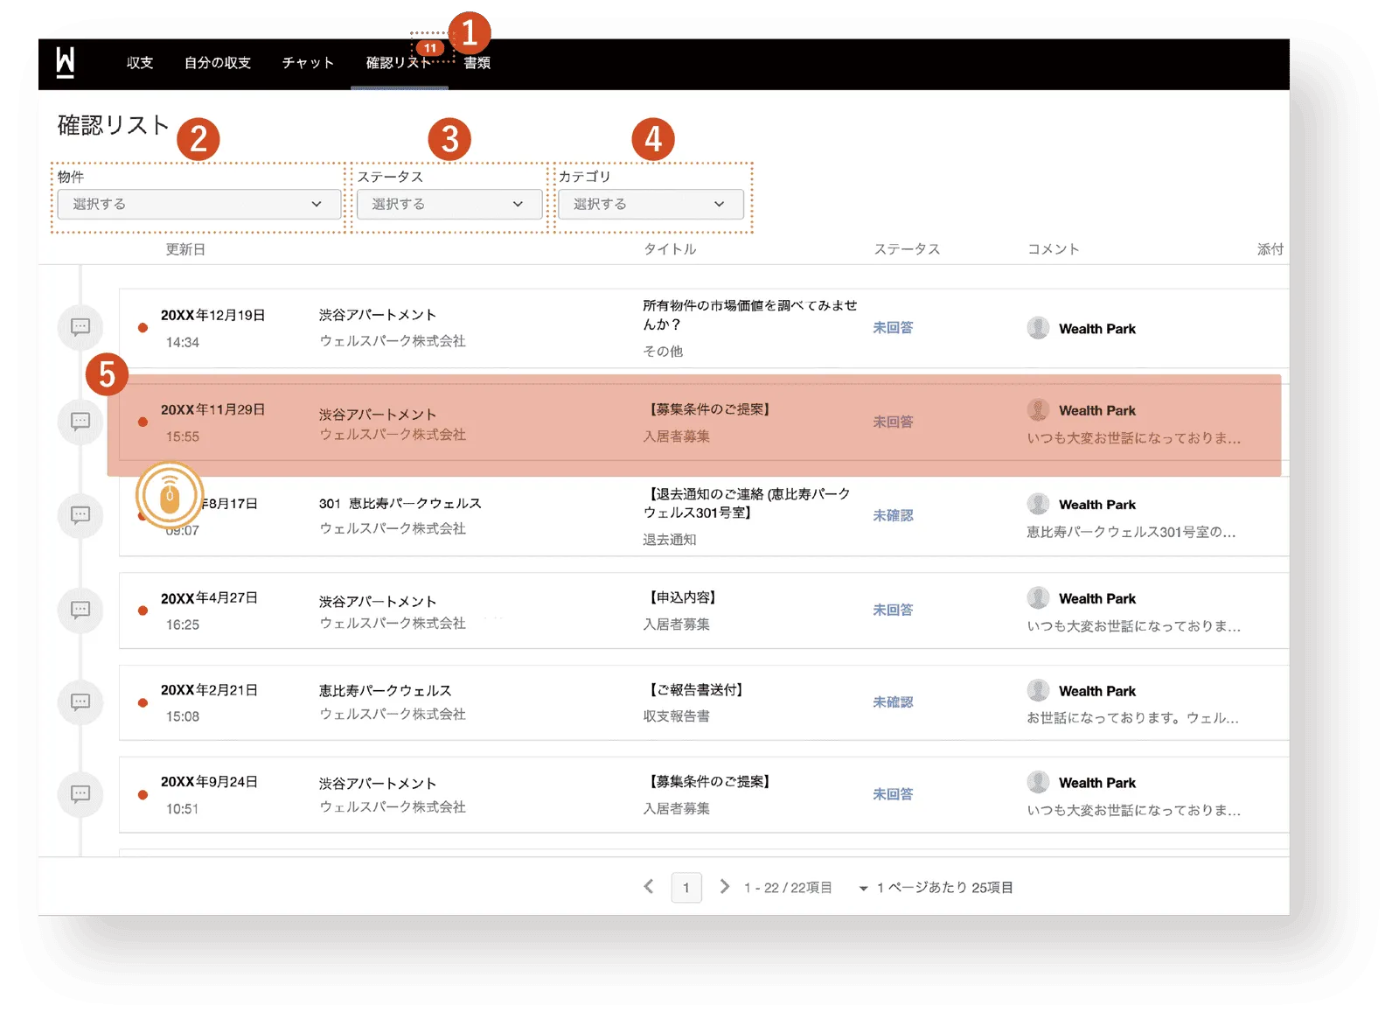Open the 収支 tab

(x=140, y=63)
